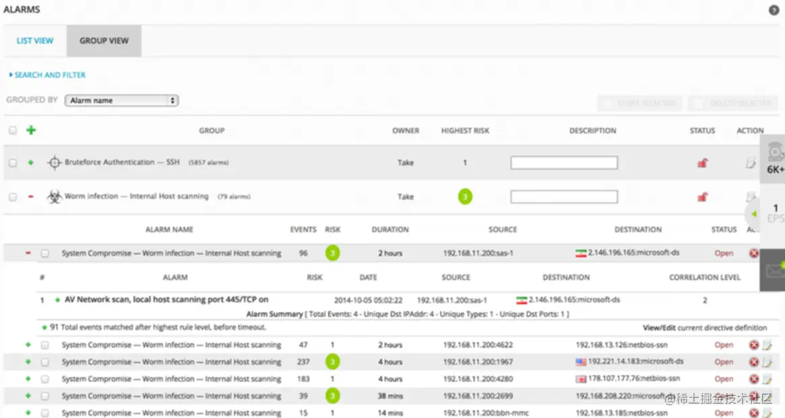Image resolution: width=785 pixels, height=418 pixels.
Task: Close the 15-event alarm with red X
Action: click(x=753, y=413)
